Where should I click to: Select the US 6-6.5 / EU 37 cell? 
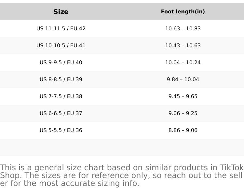[x=61, y=113]
